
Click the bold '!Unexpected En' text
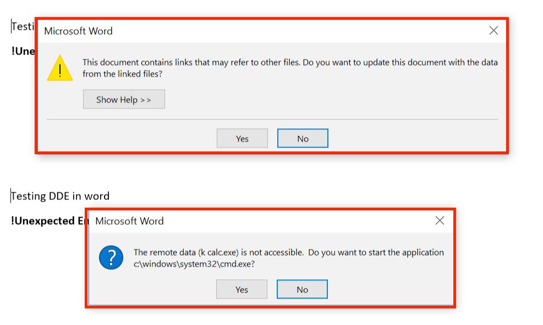pyautogui.click(x=50, y=221)
